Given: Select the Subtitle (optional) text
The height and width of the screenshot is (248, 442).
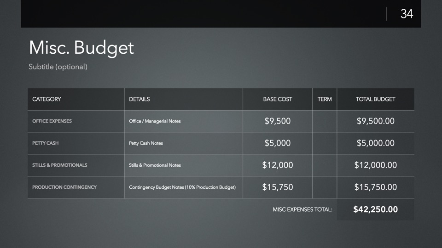Looking at the screenshot, I should 58,67.
